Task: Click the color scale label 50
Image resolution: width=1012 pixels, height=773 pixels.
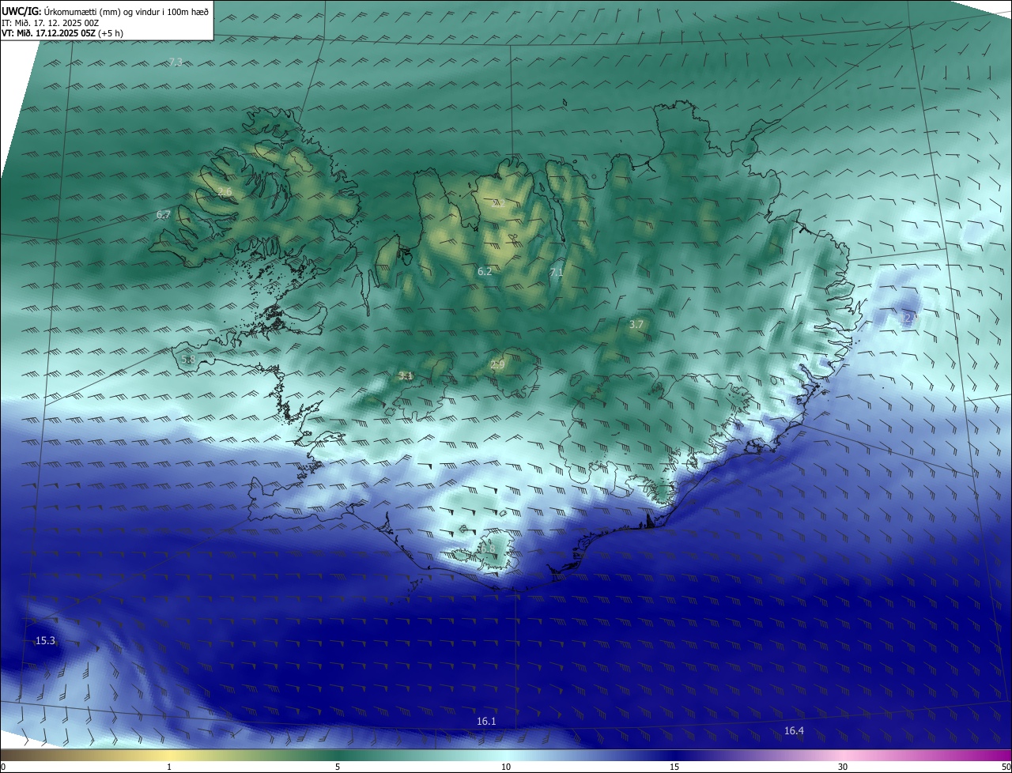Action: [x=1006, y=767]
